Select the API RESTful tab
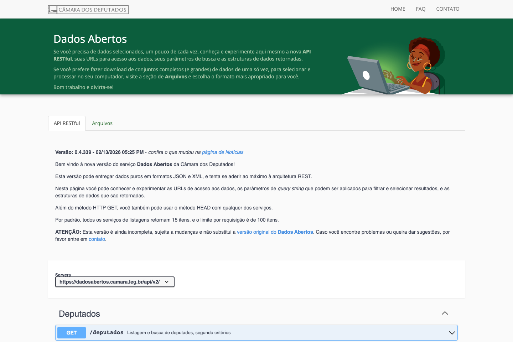Screen dimensions: 513x342 pyautogui.click(x=67, y=123)
